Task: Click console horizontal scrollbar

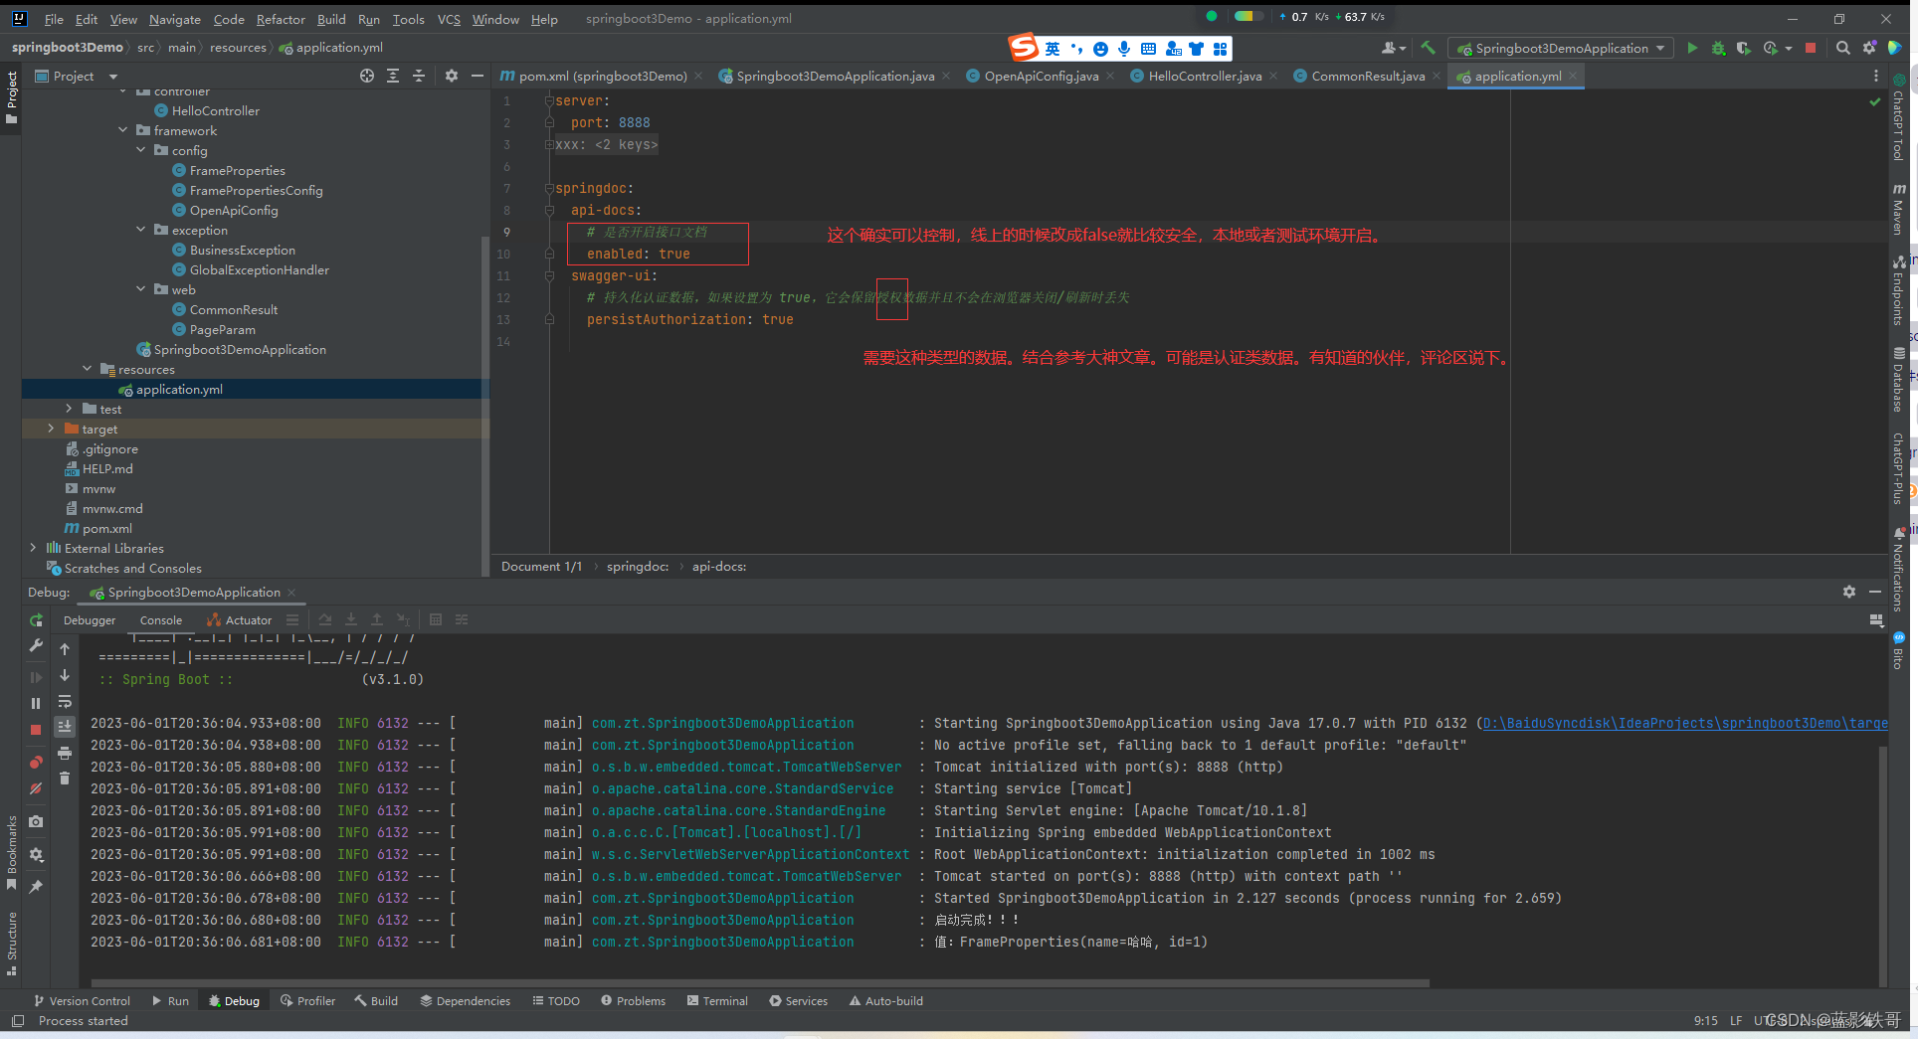Action: (760, 983)
